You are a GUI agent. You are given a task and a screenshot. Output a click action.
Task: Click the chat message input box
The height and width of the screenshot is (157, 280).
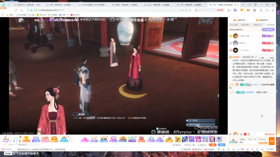pos(253,141)
